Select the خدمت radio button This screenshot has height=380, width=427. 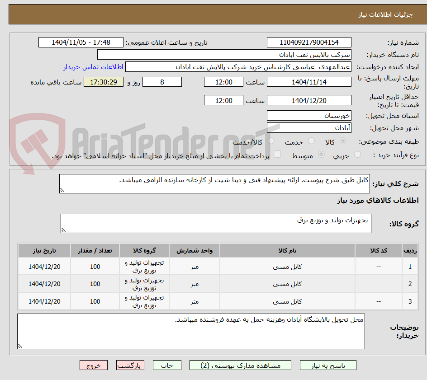311,141
